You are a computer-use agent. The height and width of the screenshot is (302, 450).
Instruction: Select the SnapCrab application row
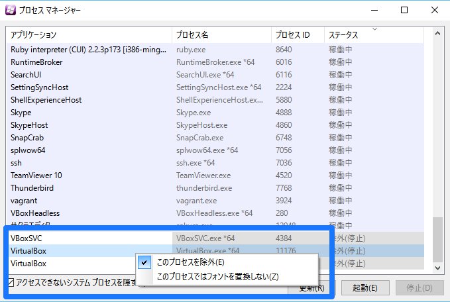215,138
